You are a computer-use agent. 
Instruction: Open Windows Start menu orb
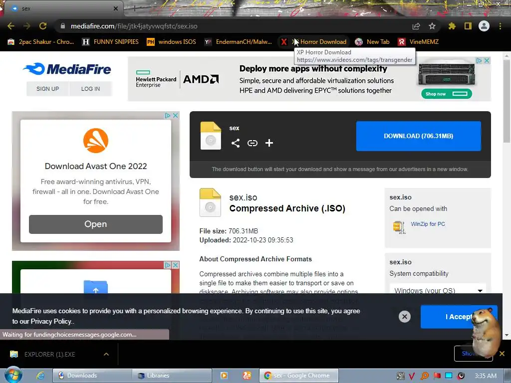[13, 375]
